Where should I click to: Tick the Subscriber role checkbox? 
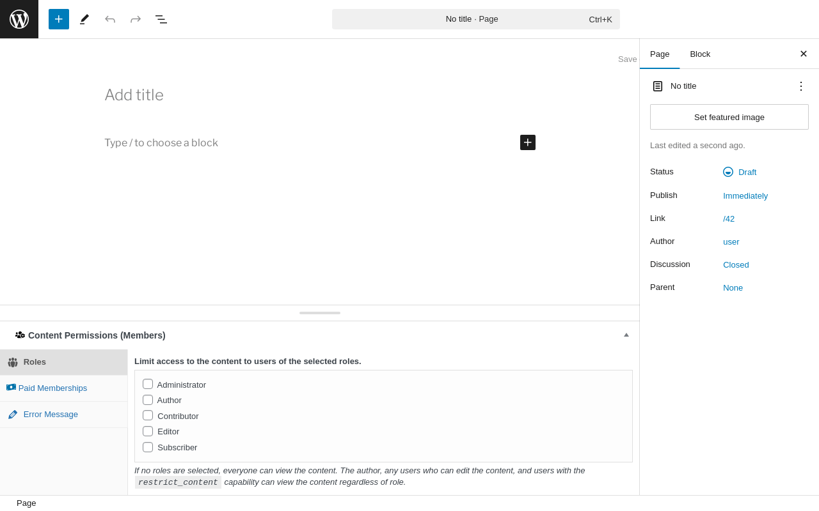(148, 447)
